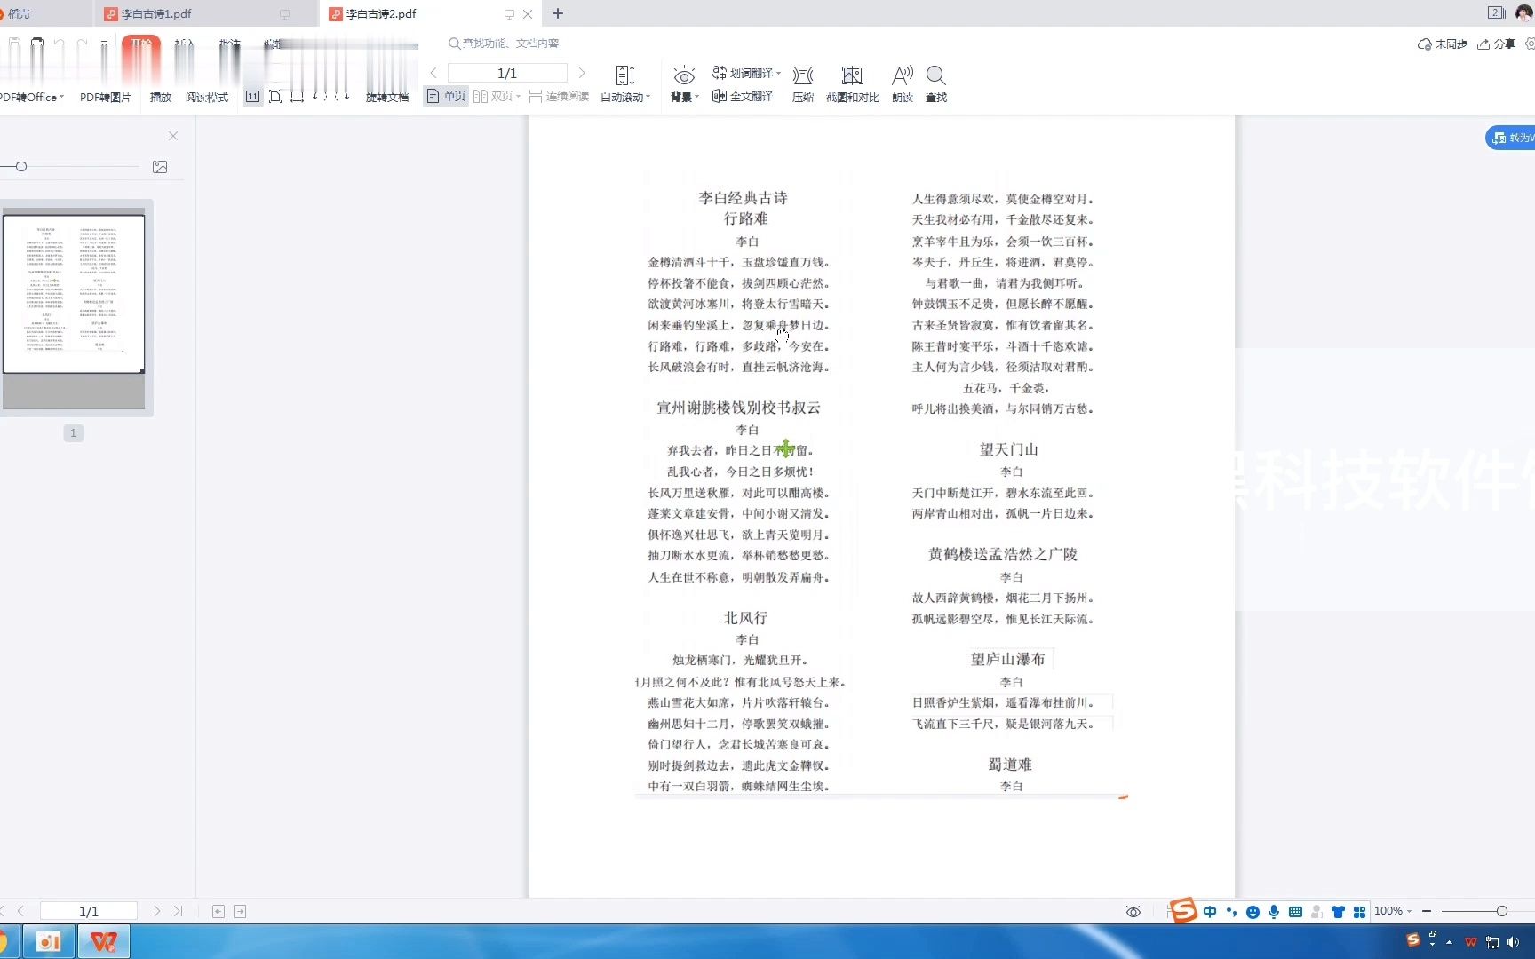The image size is (1535, 959).
Task: Adjust the zoom slider handle
Action: (x=1501, y=911)
